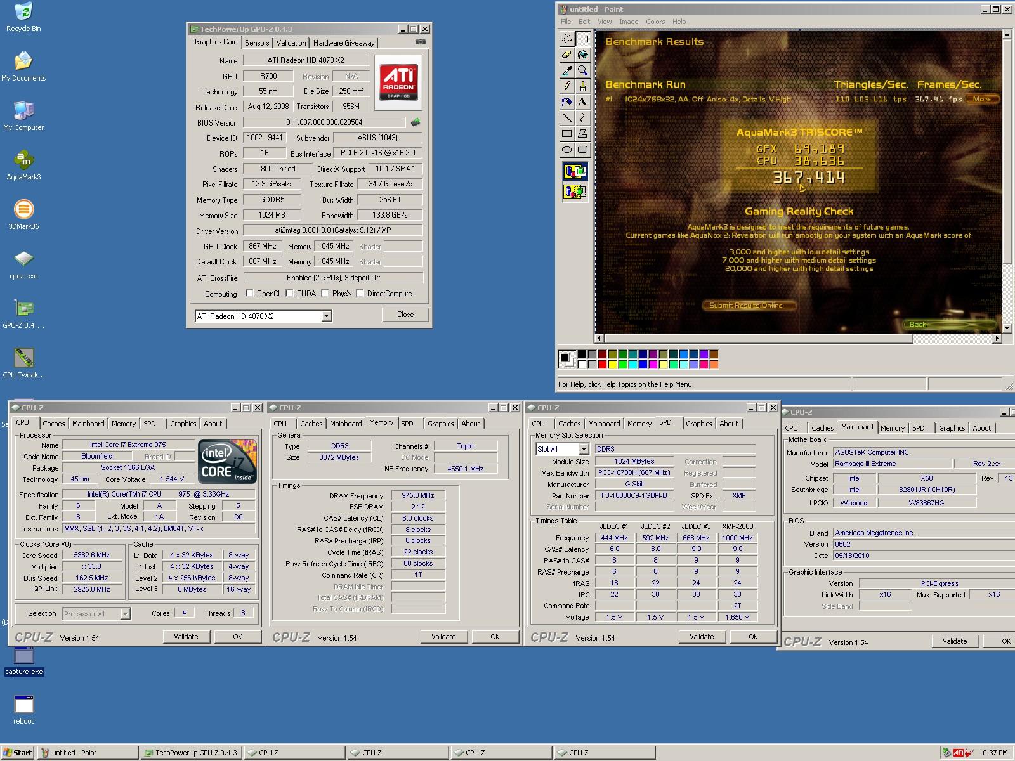
Task: Select the rectangular Select tool in Paint
Action: tap(582, 39)
